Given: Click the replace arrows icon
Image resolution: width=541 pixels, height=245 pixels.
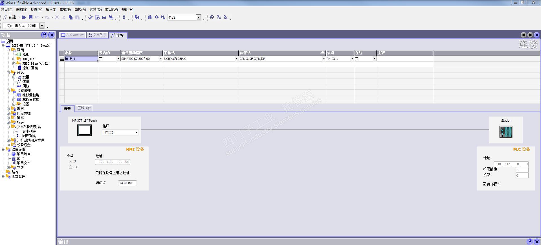Looking at the screenshot, I should [156, 17].
